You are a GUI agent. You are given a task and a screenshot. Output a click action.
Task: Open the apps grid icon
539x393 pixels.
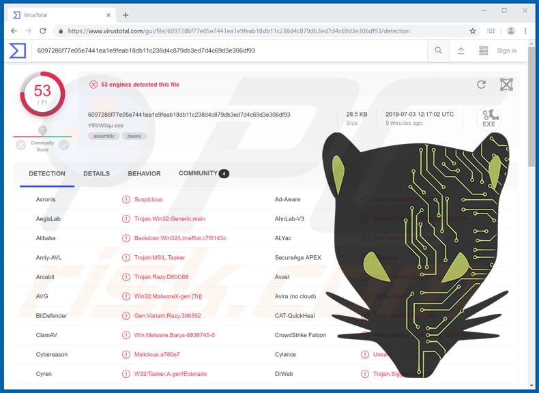tap(483, 50)
